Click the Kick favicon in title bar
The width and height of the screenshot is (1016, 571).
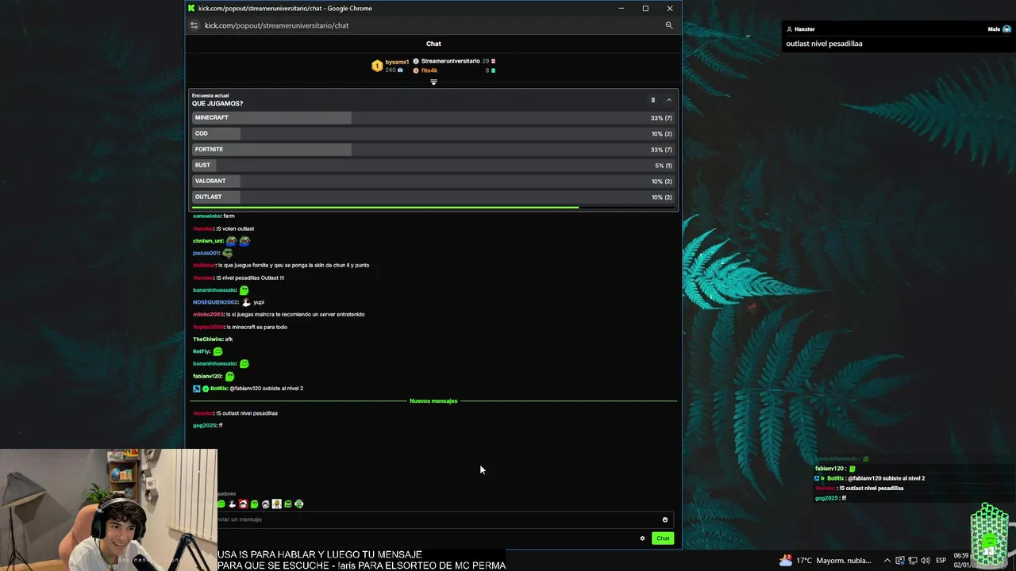(191, 8)
